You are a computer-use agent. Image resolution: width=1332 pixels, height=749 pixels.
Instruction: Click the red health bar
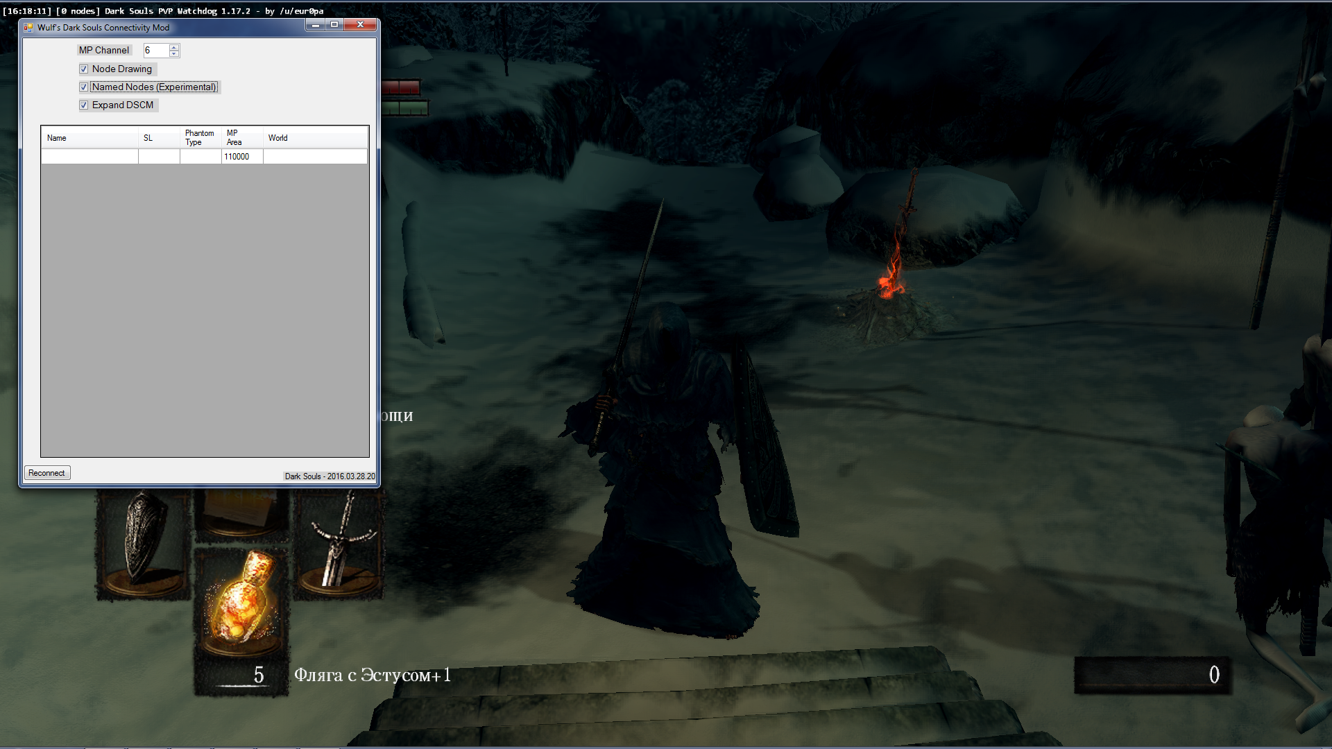[400, 87]
